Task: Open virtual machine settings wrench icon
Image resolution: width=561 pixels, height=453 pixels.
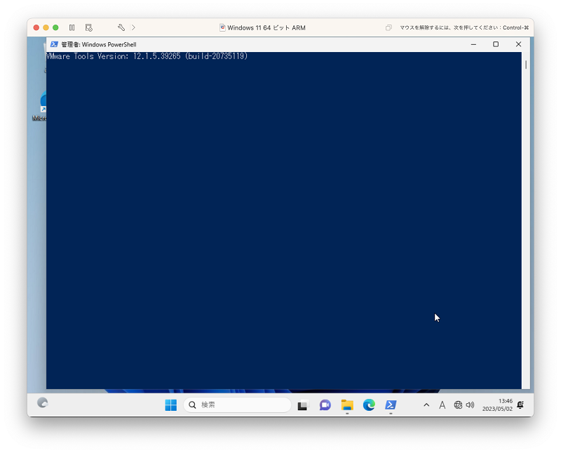Action: (121, 27)
